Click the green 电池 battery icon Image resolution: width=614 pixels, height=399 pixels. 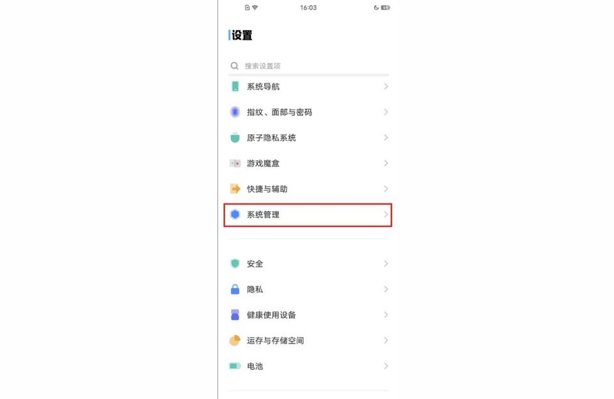235,366
